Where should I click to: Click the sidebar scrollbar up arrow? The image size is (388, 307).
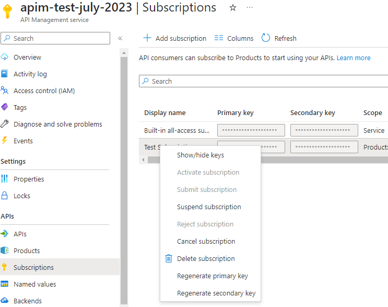point(124,53)
